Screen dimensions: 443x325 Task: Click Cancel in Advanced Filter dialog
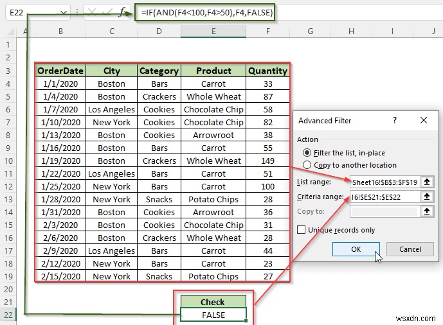point(410,249)
